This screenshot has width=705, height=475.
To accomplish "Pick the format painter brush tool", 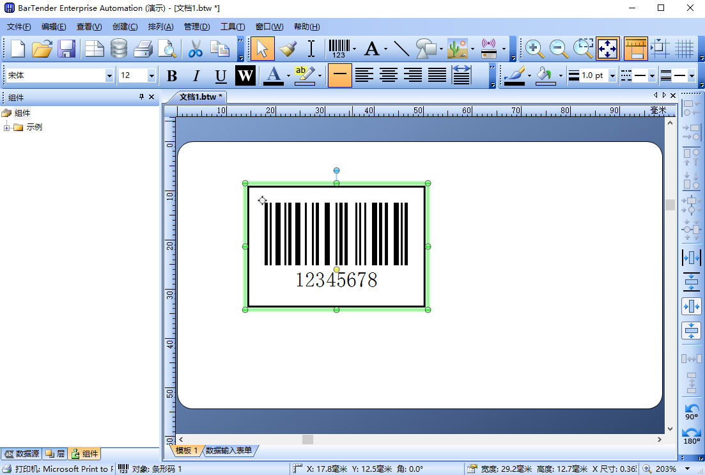I will point(288,49).
